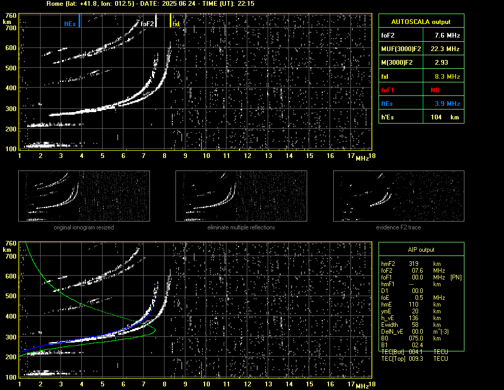
Task: Open the 'eliminate multiple reflections' thumbnail
Action: coord(241,196)
